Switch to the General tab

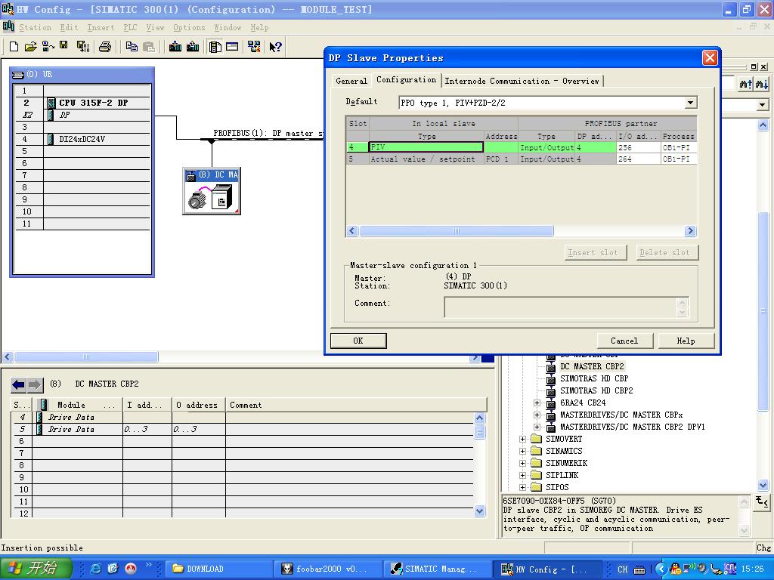pyautogui.click(x=351, y=81)
